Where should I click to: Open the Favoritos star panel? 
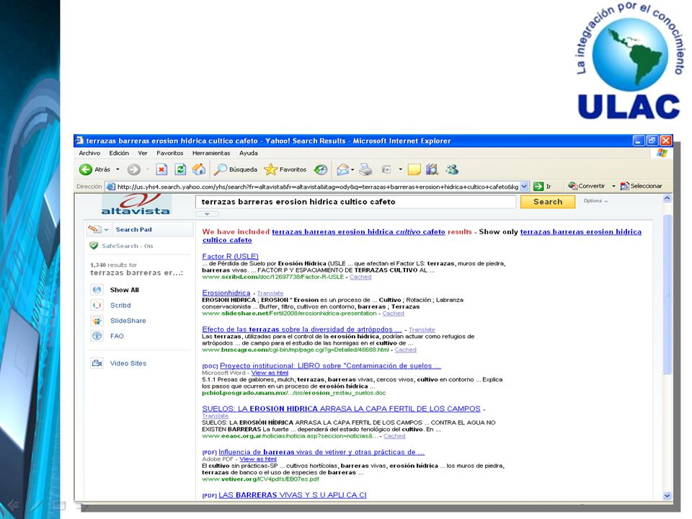tap(285, 169)
